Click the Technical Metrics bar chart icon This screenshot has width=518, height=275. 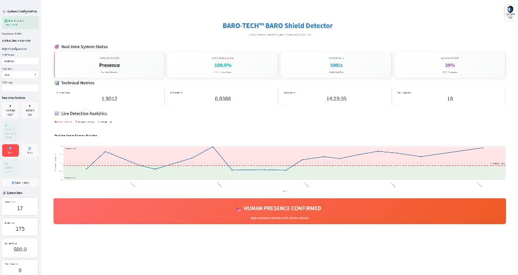coord(57,83)
